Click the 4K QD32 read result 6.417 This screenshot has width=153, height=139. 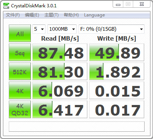point(60,109)
